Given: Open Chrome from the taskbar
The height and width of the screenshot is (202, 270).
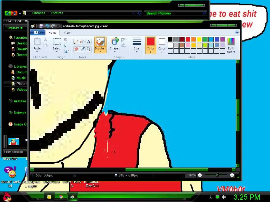Looking at the screenshot, I should click(61, 197).
